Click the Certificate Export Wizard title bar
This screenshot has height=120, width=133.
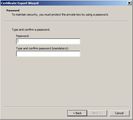[x=64, y=3]
